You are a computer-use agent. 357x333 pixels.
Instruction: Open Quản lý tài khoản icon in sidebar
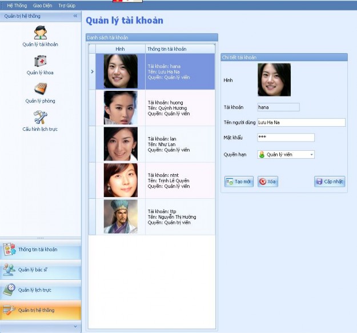(x=41, y=34)
